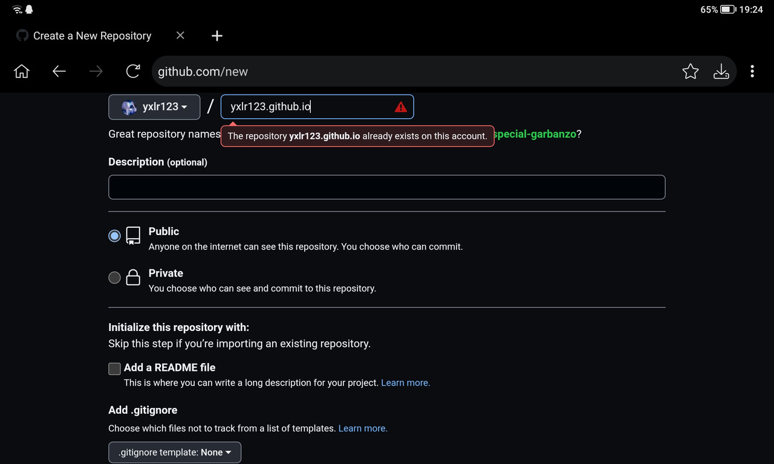Select the Public visibility radio button
774x464 pixels.
click(114, 236)
